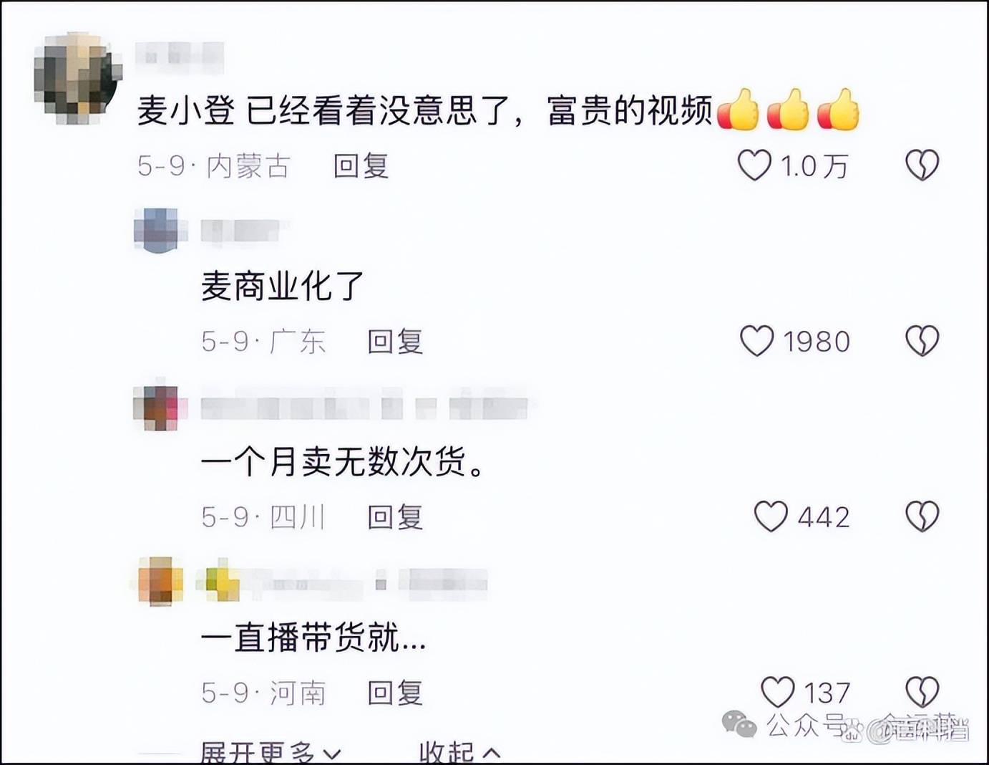Reply to the 麦商业化了 comment
This screenshot has height=765, width=989.
tap(395, 341)
